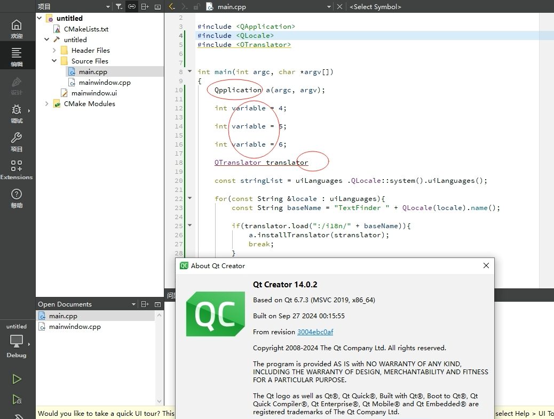This screenshot has height=419, width=554.
Task: Click the Qt Creator logo in About dialog
Action: tap(216, 314)
